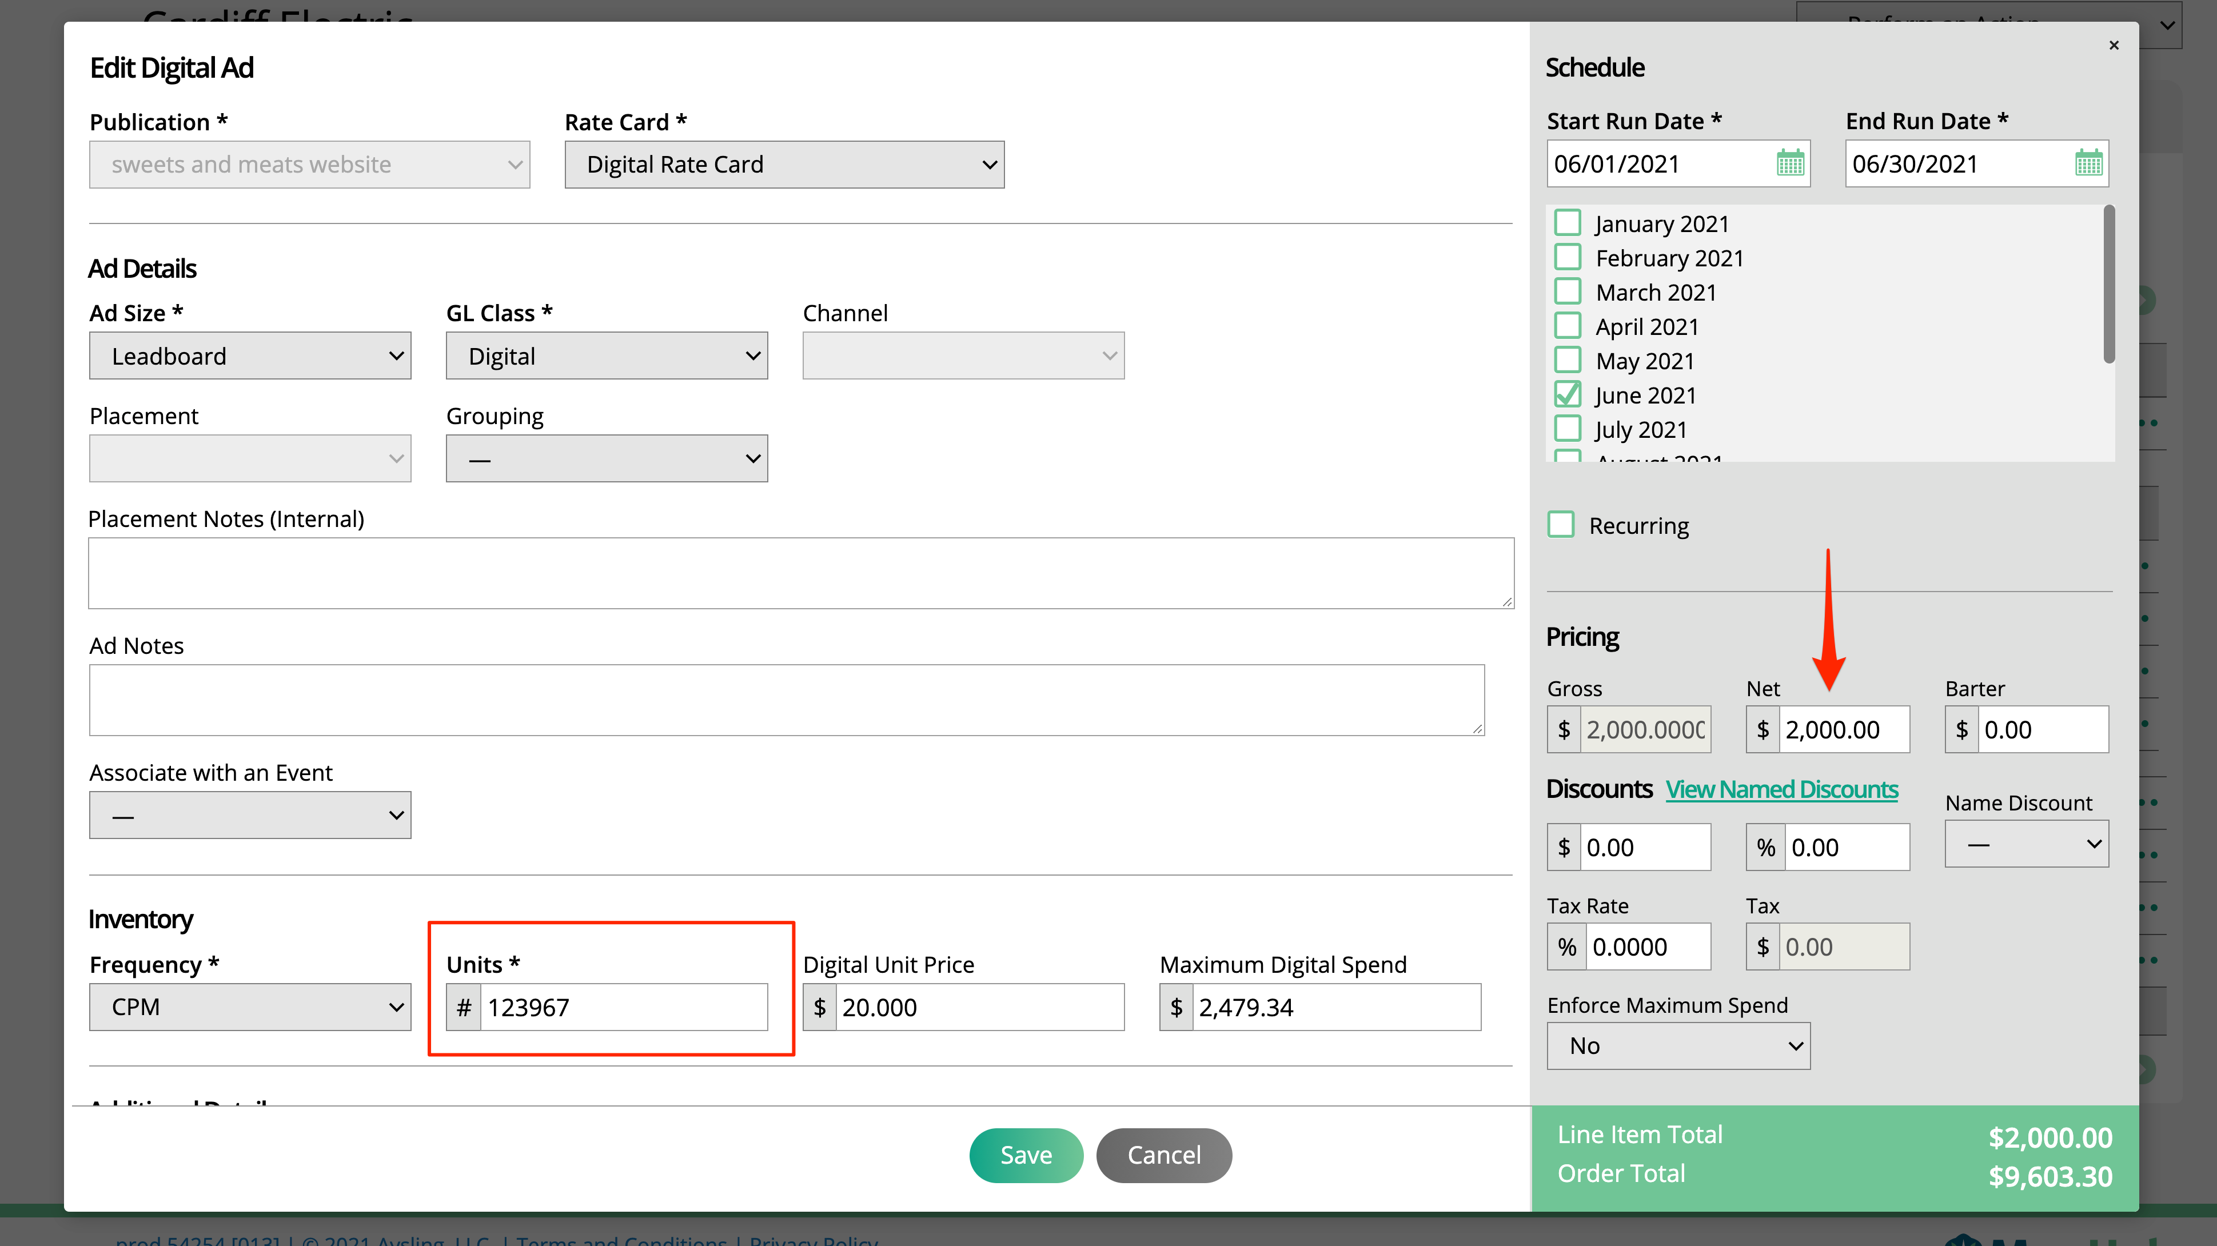Click the Digital Unit Price field
Viewport: 2217px width, 1246px height.
(980, 1008)
